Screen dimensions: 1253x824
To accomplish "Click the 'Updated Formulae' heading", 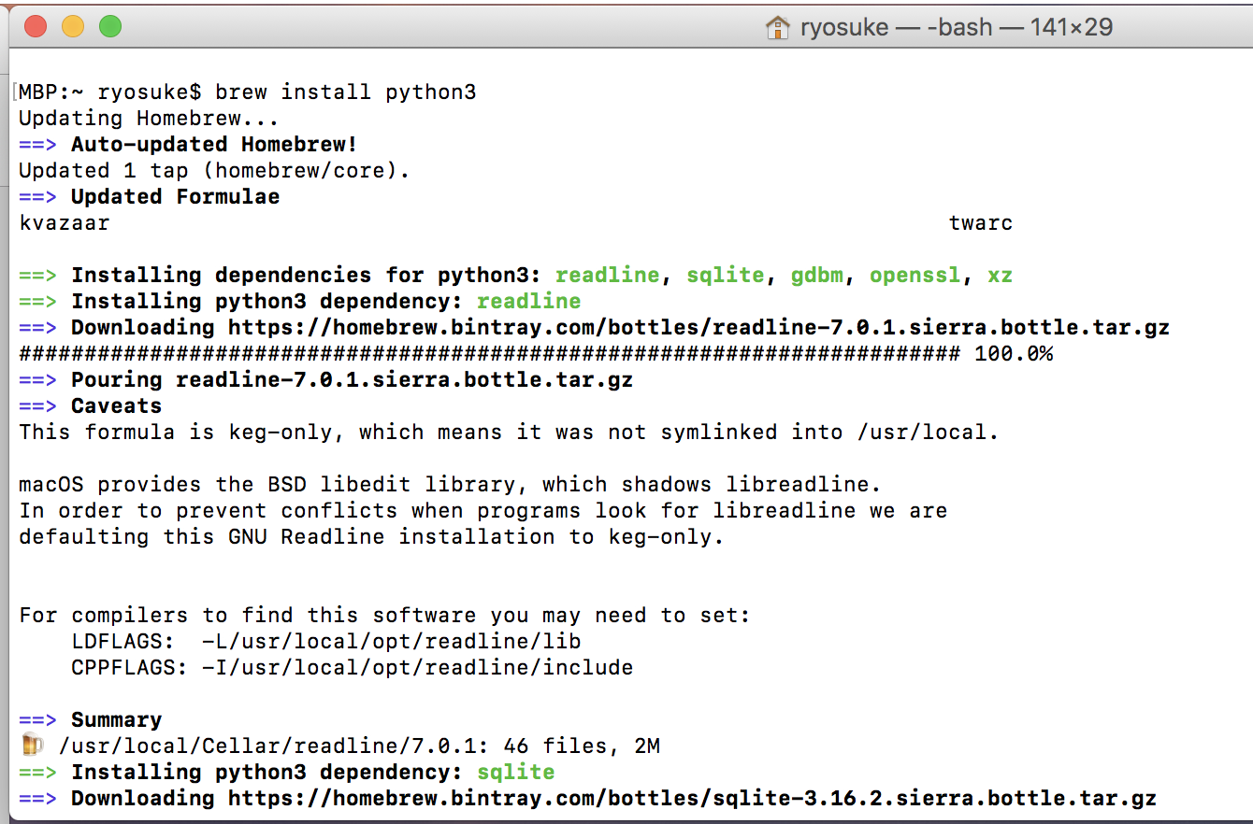I will tap(175, 197).
